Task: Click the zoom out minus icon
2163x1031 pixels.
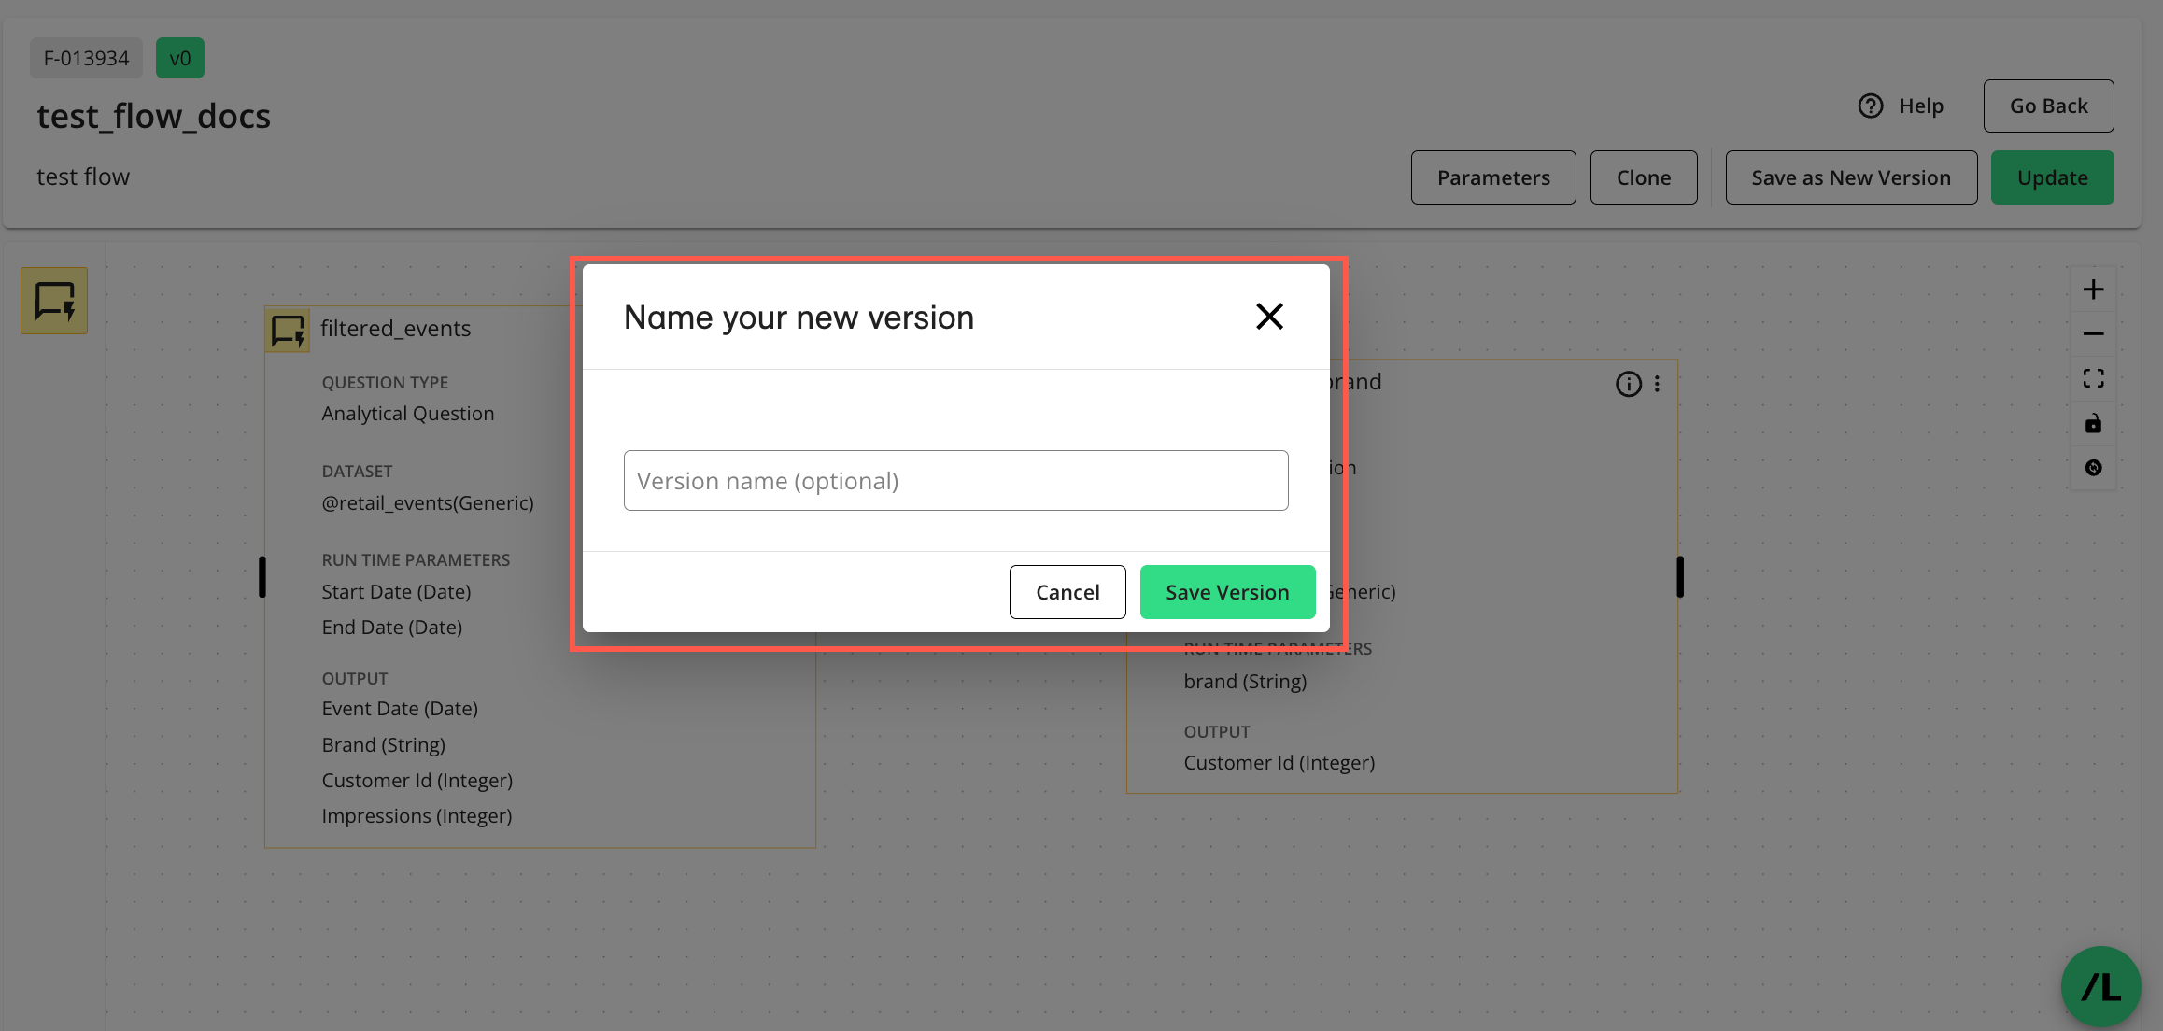Action: point(2093,333)
